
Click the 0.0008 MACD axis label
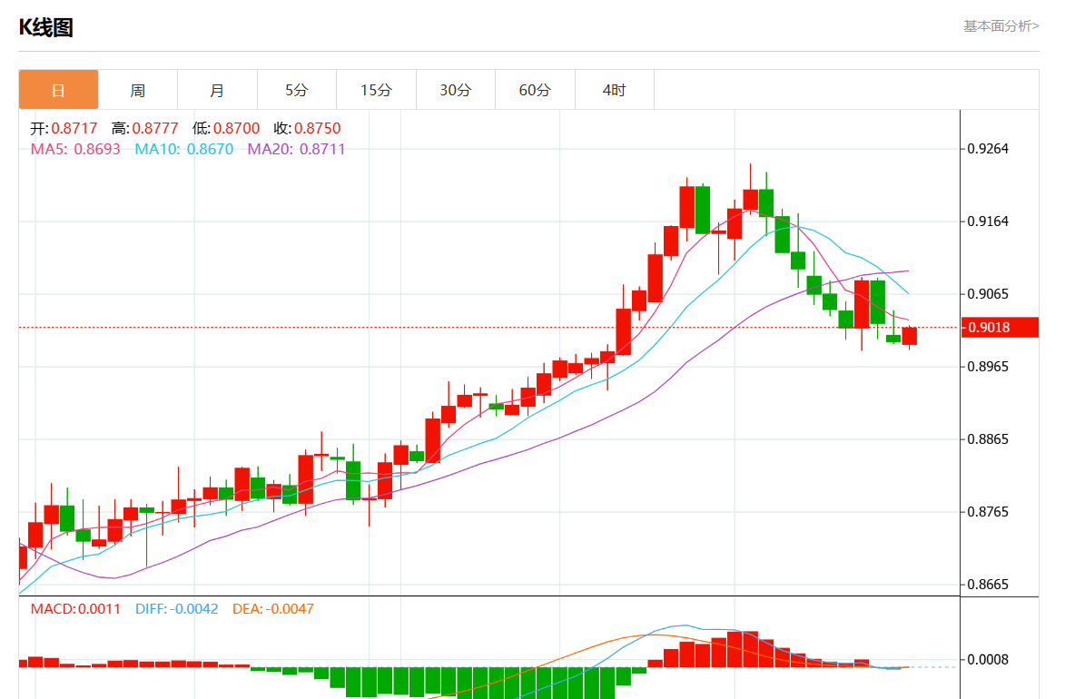988,660
